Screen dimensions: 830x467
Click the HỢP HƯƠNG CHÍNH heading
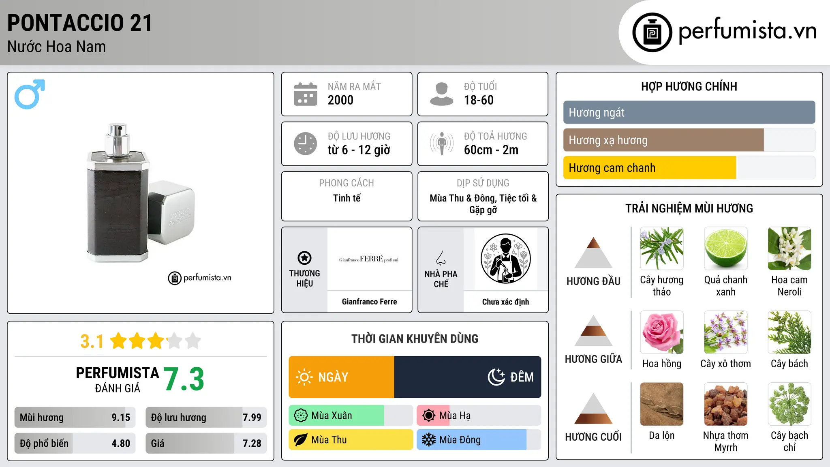689,86
